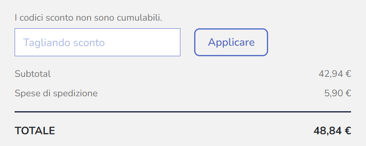Click the Subtotal label
This screenshot has height=146, width=366.
tap(32, 74)
